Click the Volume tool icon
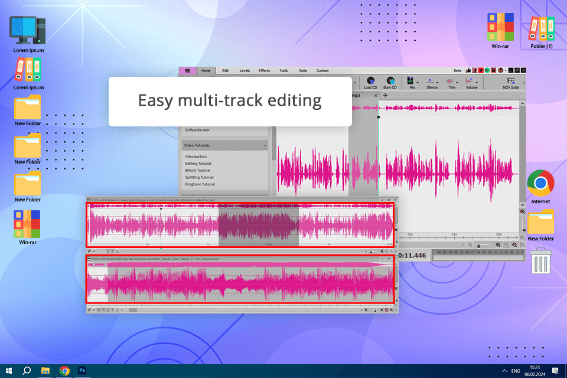Screen dimensions: 567x378 click(x=469, y=81)
